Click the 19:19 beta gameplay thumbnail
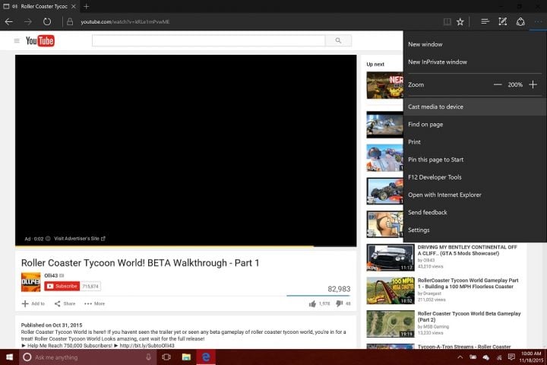 click(390, 324)
